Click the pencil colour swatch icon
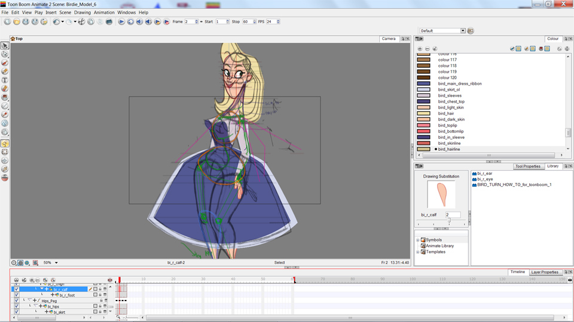This screenshot has height=322, width=574. (x=533, y=48)
